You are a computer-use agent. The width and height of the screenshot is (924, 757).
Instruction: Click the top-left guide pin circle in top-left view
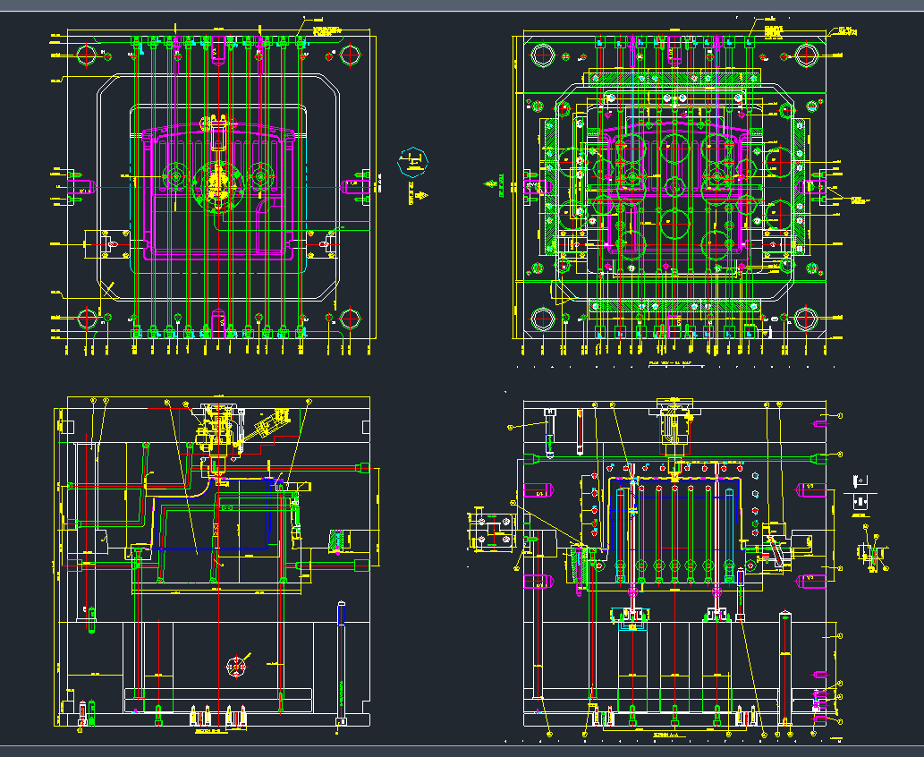88,55
